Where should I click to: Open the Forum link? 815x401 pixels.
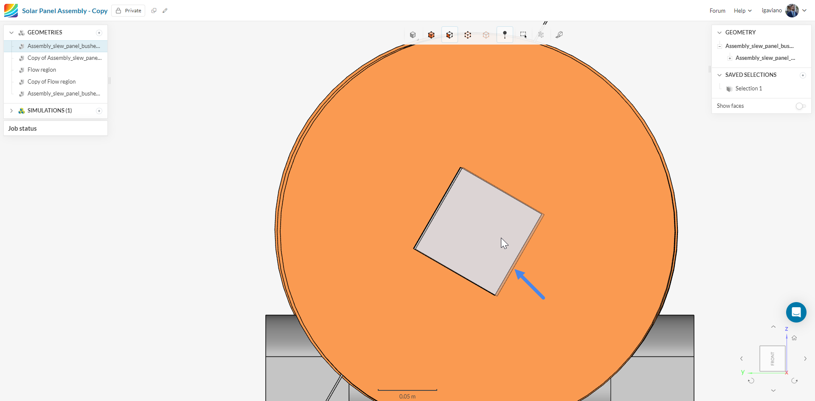(x=717, y=11)
